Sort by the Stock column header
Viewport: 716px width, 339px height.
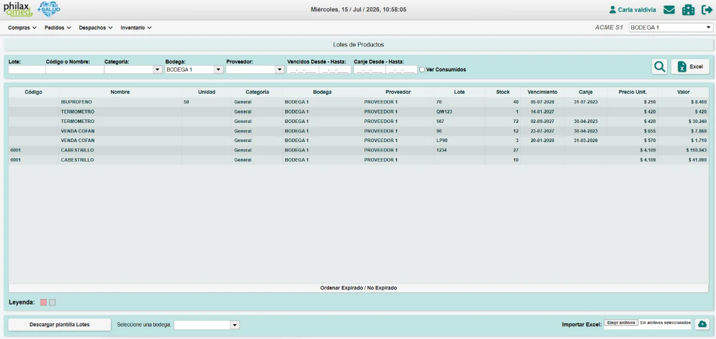[503, 92]
